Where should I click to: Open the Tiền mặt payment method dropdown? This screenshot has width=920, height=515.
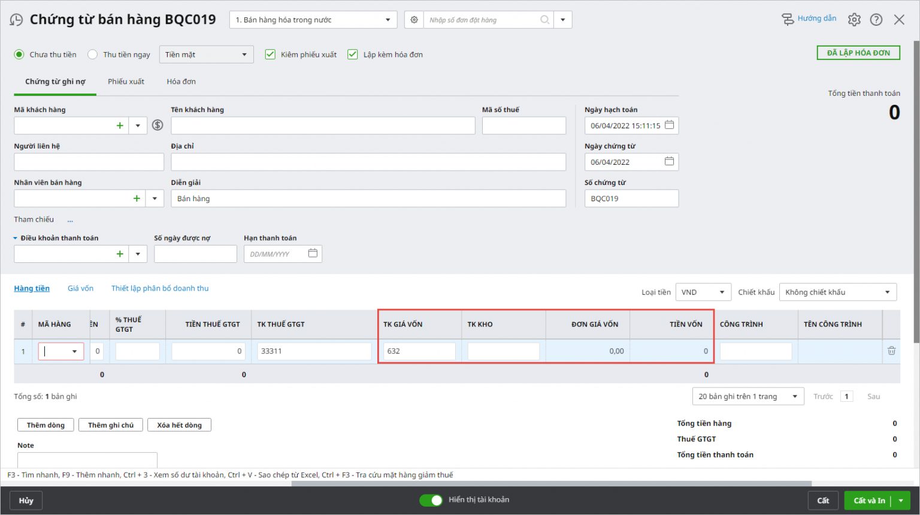click(206, 54)
